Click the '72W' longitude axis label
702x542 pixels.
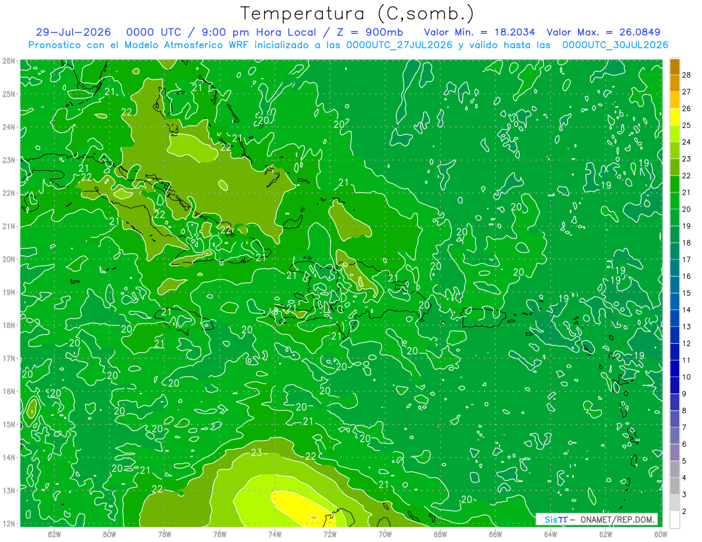click(x=330, y=534)
